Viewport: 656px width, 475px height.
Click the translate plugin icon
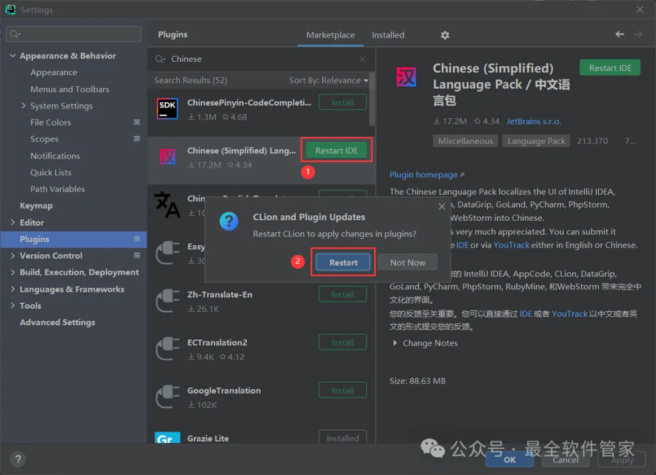point(168,204)
